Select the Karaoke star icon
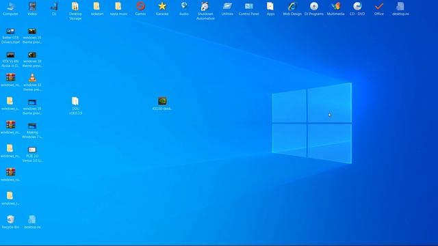Viewport: 438px width, 246px height. (162, 8)
